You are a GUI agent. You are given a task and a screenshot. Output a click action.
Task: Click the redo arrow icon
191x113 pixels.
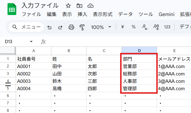coord(60,27)
